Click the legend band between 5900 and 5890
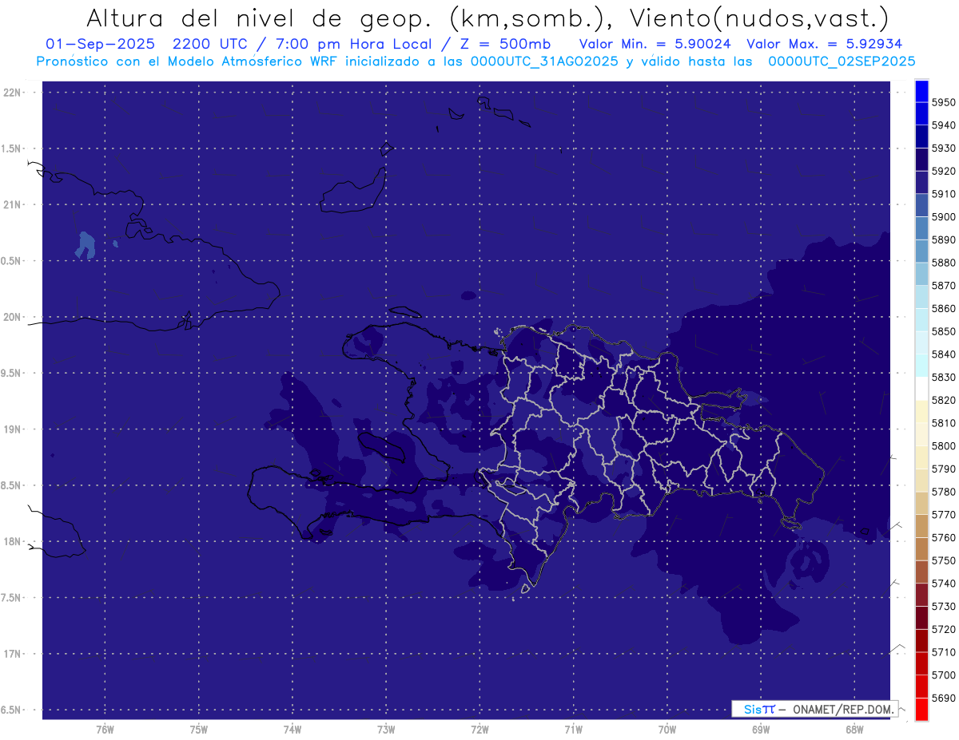The width and height of the screenshot is (959, 740). tap(921, 228)
